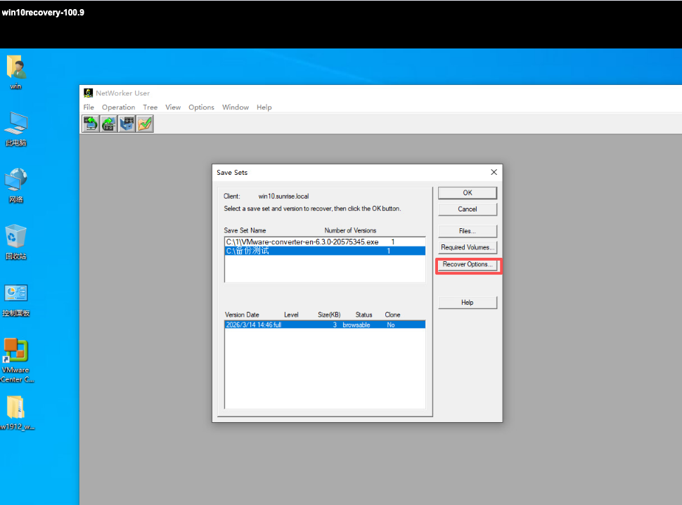The width and height of the screenshot is (682, 505).
Task: Open the Help menu in menu bar
Action: click(264, 107)
